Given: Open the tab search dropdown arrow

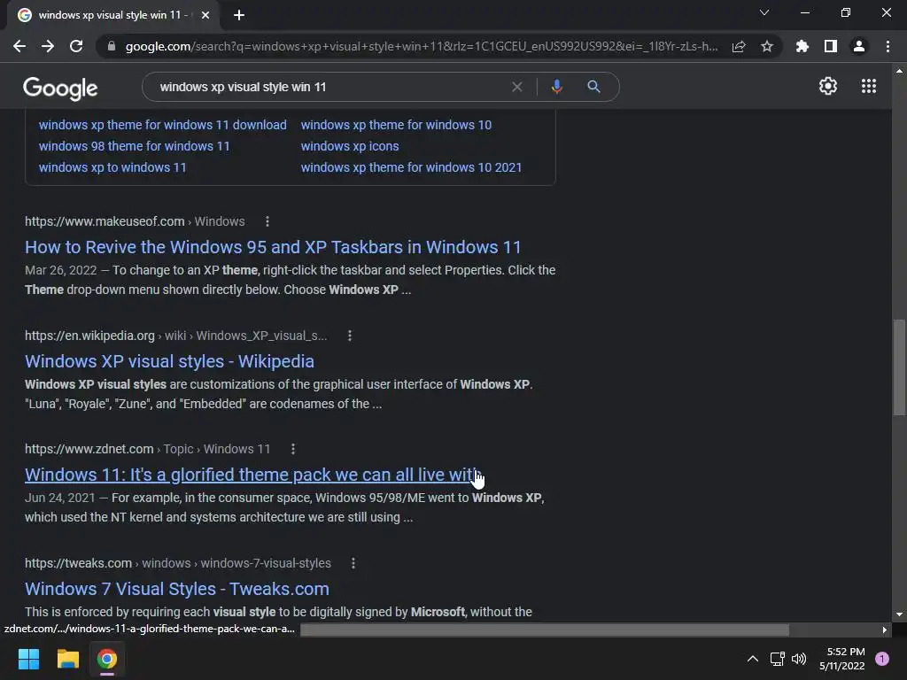Looking at the screenshot, I should [764, 12].
